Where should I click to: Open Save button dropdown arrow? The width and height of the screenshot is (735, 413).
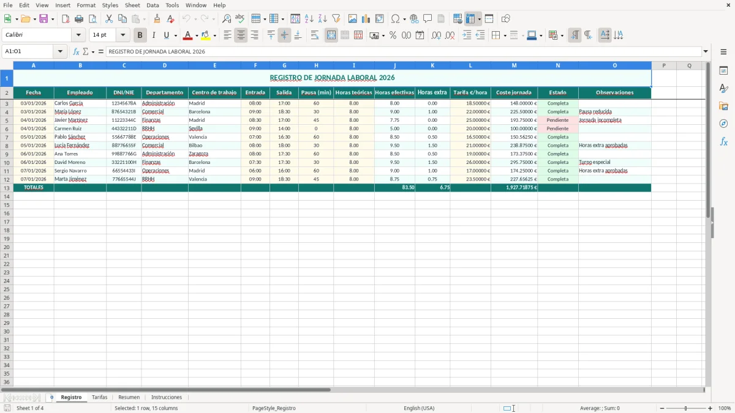tap(53, 19)
